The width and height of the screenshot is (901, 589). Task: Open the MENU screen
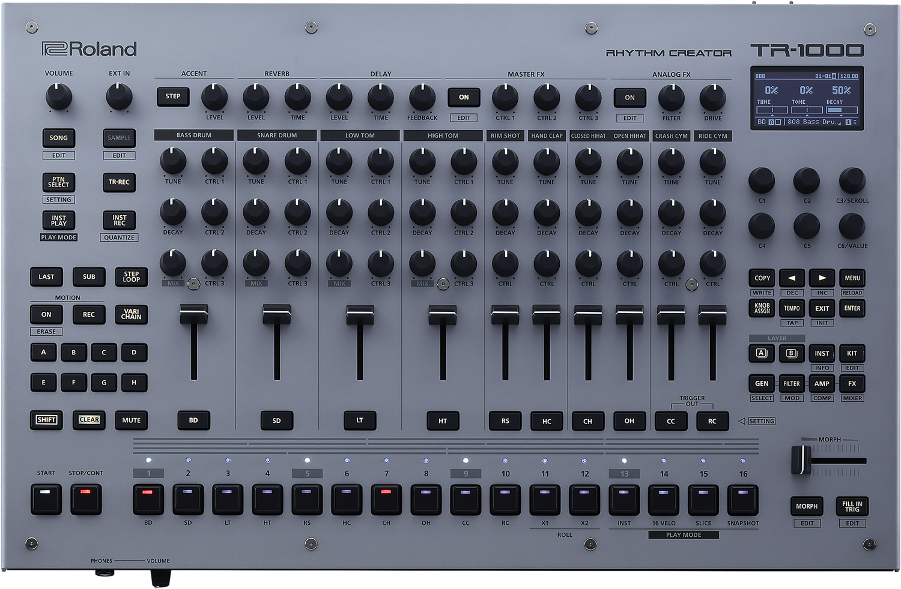click(852, 278)
